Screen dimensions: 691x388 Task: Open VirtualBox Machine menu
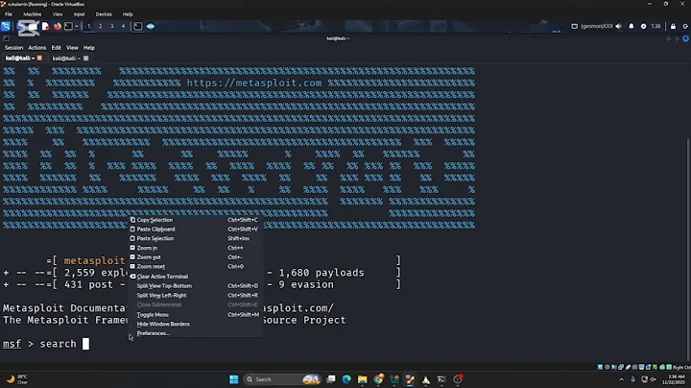pos(33,14)
